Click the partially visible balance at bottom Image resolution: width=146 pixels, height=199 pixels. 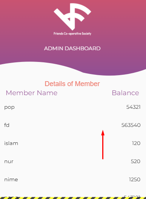(x=132, y=197)
